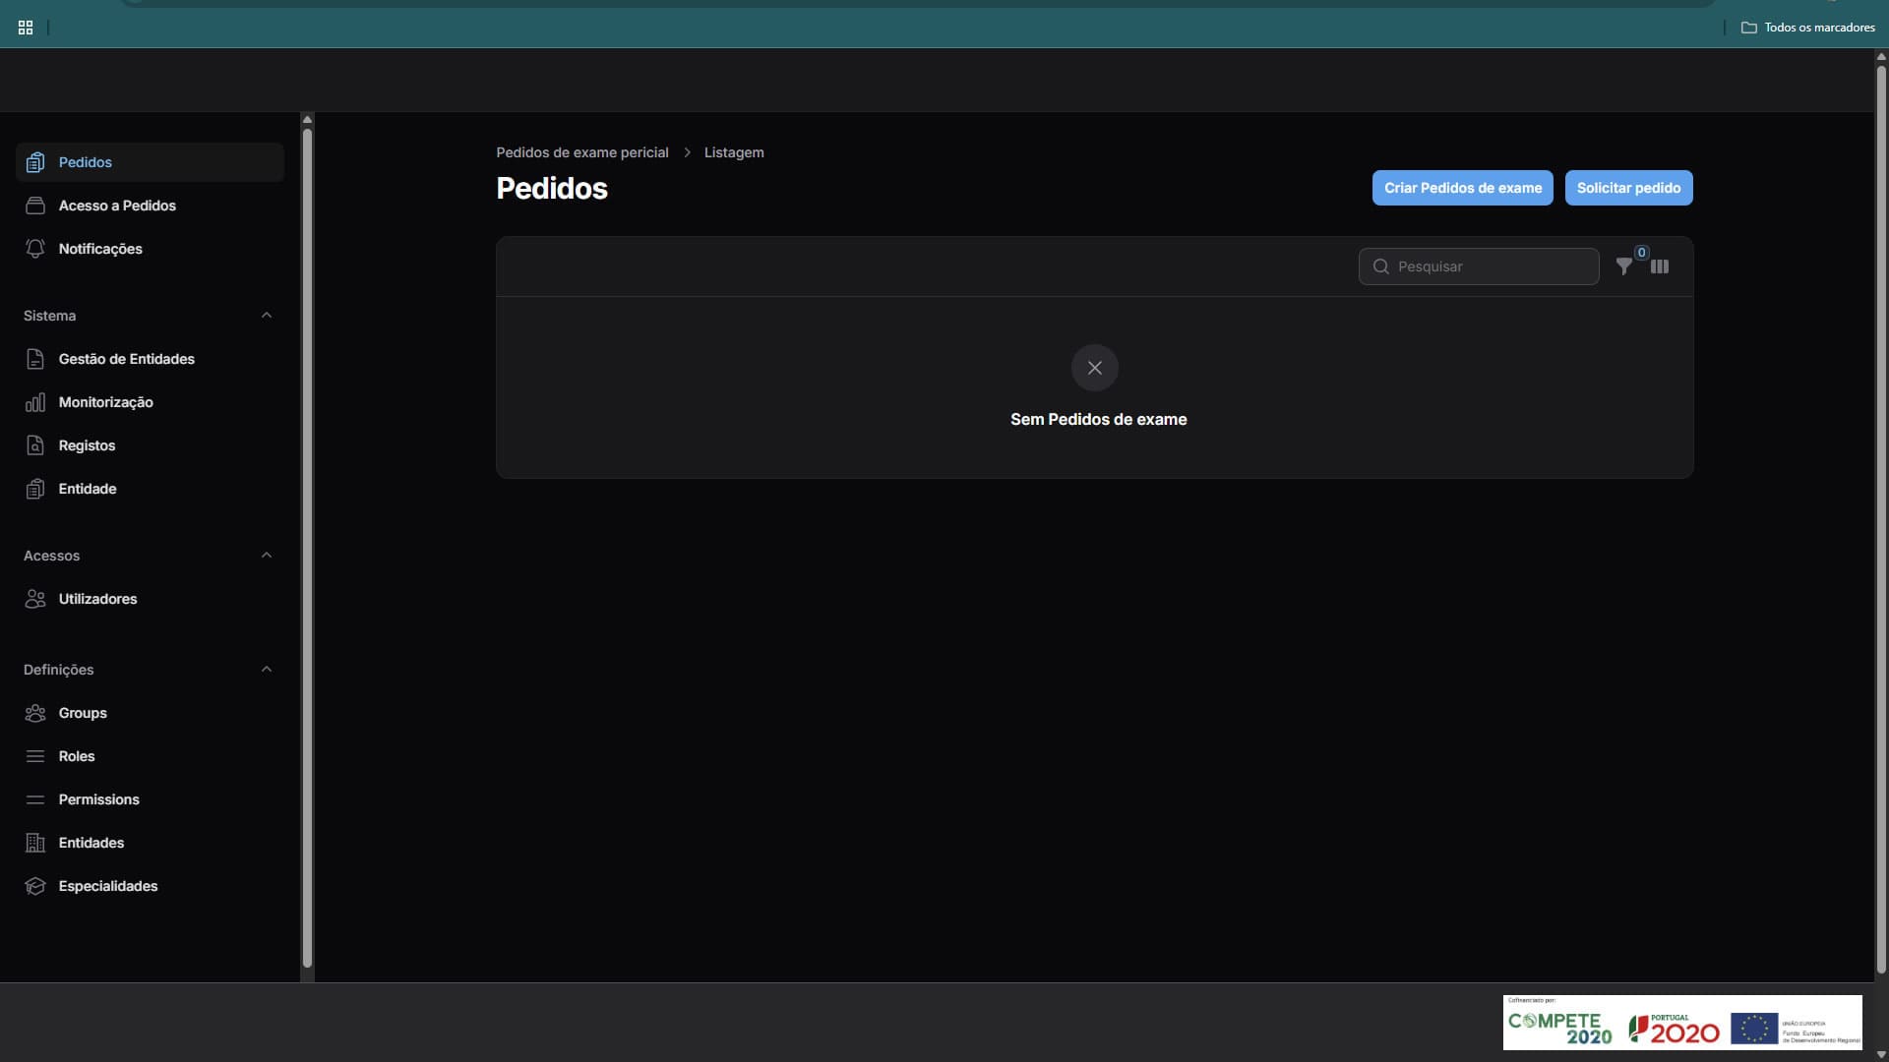Go to Gestão de Entidades
This screenshot has width=1889, height=1062.
coord(126,359)
